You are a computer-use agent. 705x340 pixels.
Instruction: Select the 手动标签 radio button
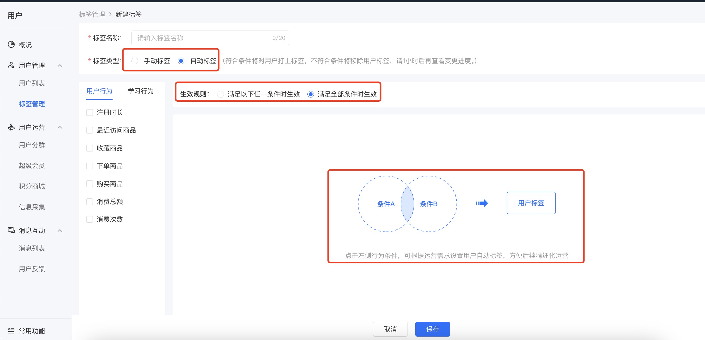point(135,61)
